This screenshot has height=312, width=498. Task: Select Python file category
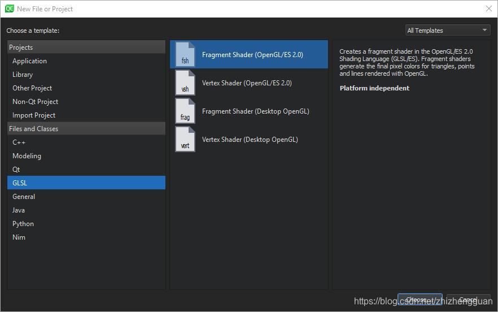[86, 224]
